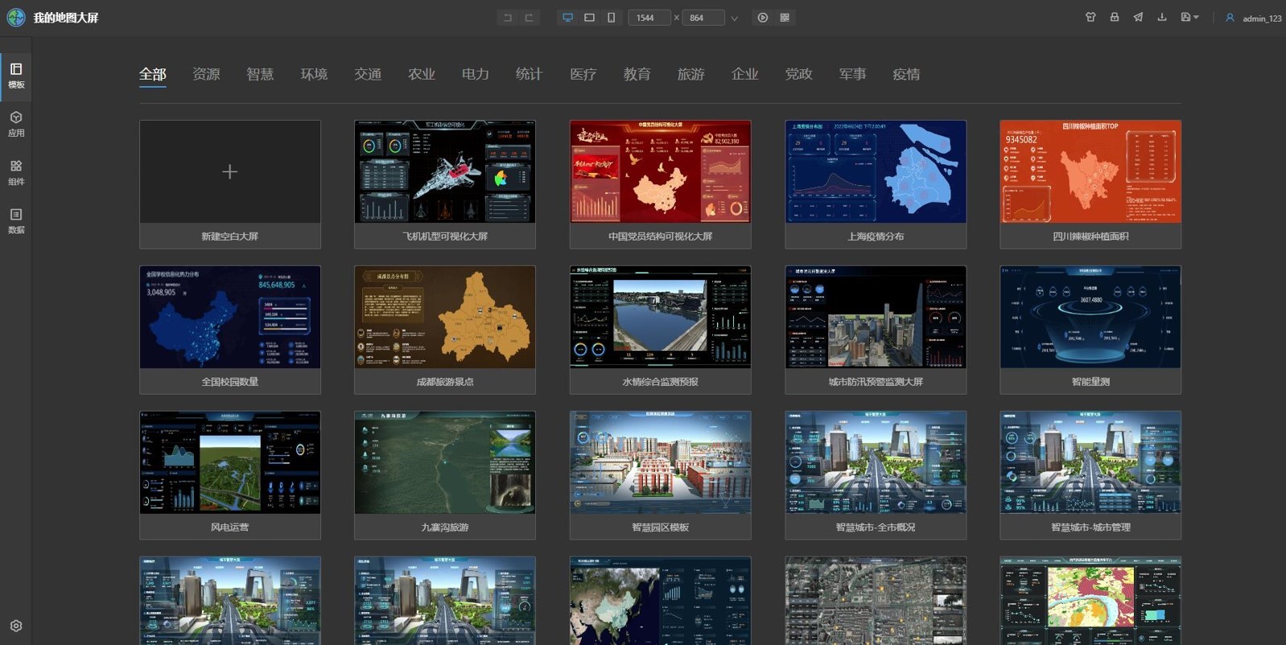Click the lock icon in toolbar
Viewport: 1286px width, 645px height.
pyautogui.click(x=1115, y=17)
